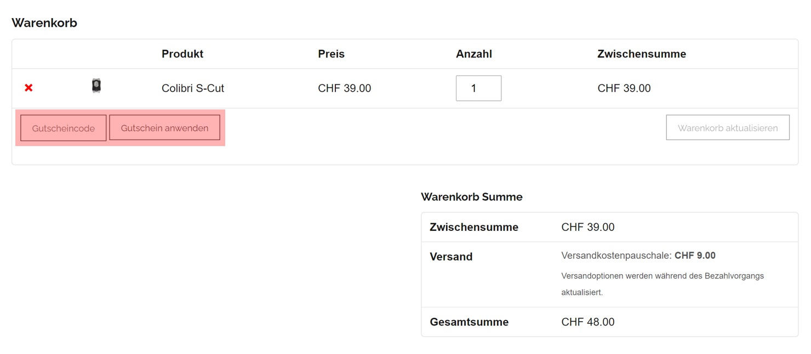Viewport: 811px width, 354px height.
Task: Click the Zwischensumme column header
Action: point(642,54)
